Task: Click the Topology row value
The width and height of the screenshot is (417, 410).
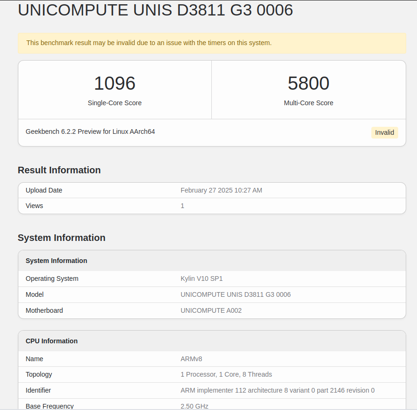Action: (226, 374)
